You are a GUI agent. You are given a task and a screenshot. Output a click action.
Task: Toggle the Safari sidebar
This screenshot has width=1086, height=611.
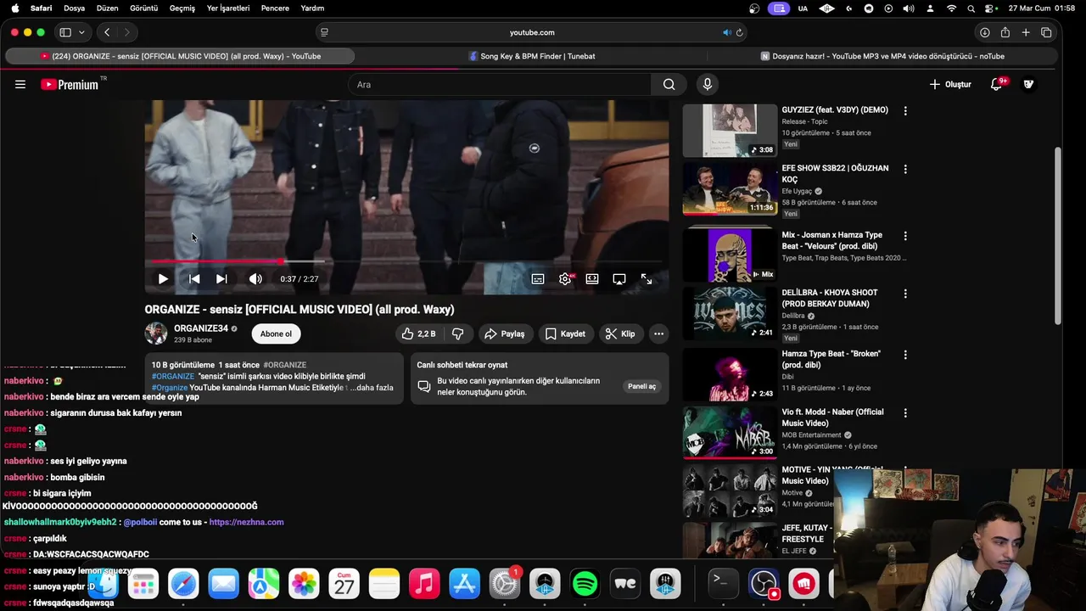coord(65,32)
